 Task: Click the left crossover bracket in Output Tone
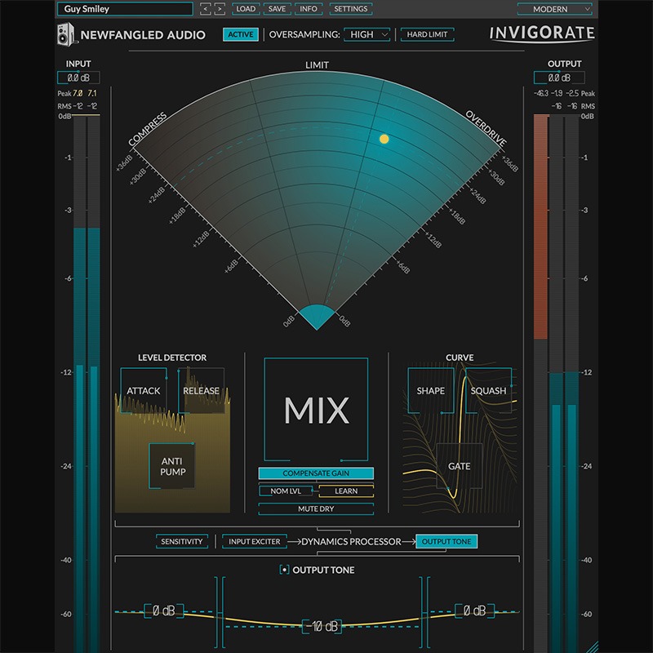coord(220,612)
